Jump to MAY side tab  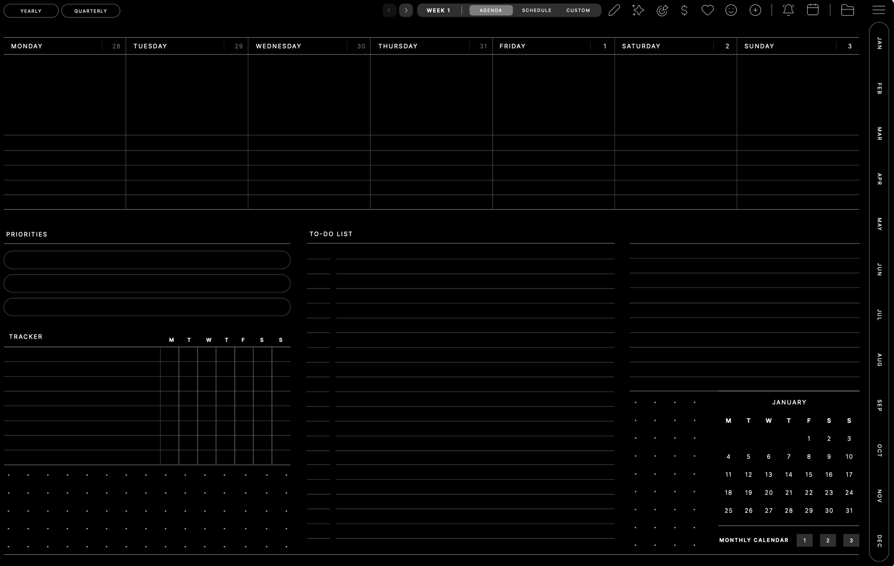click(879, 224)
